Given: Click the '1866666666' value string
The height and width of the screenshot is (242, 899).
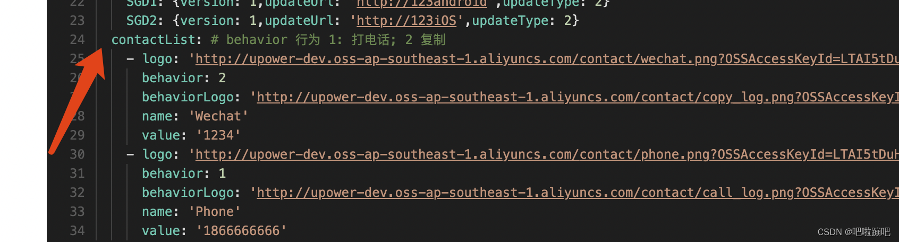Looking at the screenshot, I should pyautogui.click(x=241, y=231).
